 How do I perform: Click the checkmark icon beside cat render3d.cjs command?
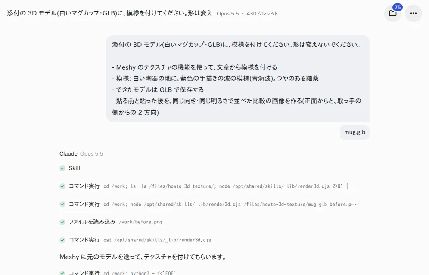point(62,240)
